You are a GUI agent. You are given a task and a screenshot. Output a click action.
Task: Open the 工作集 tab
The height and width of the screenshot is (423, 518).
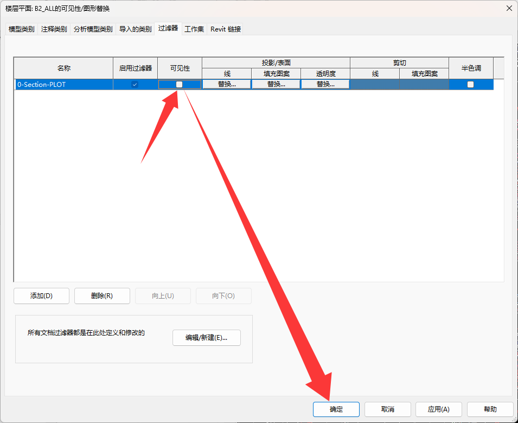click(x=194, y=29)
